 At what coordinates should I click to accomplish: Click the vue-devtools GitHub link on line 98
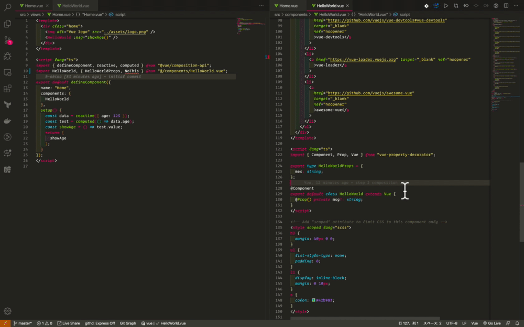click(387, 20)
